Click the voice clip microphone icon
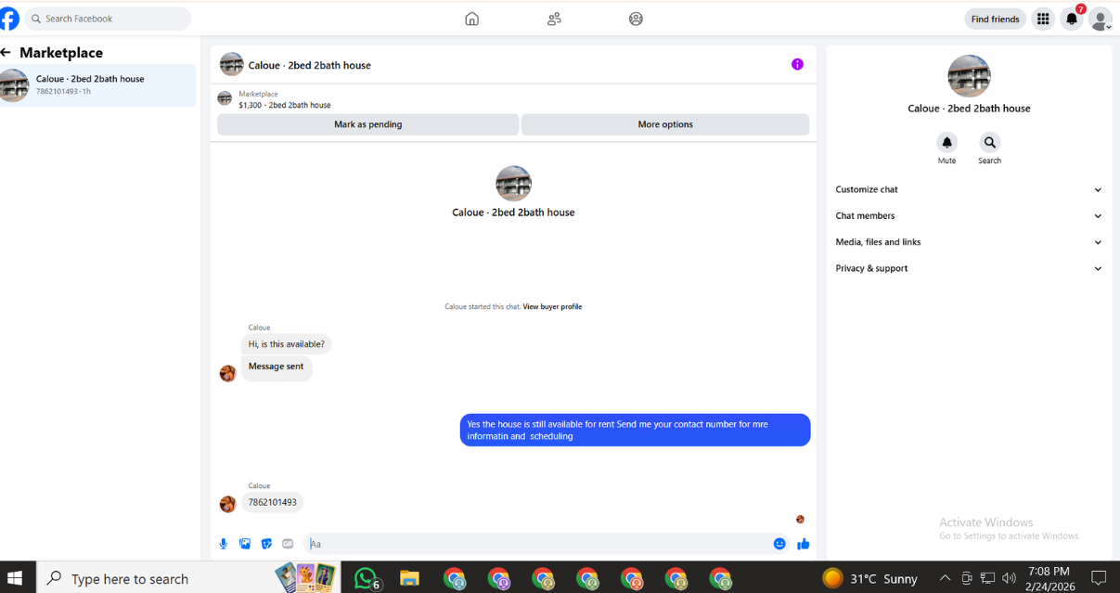The image size is (1120, 593). (224, 544)
